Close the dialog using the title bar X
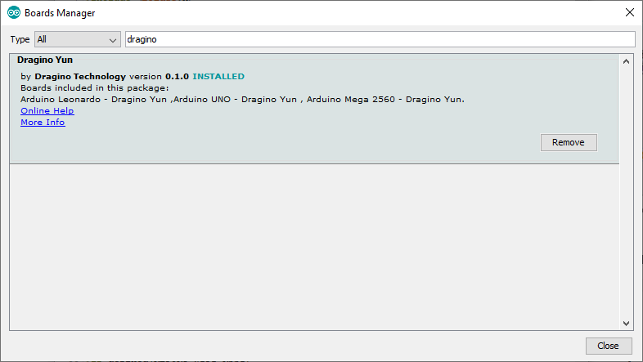This screenshot has width=643, height=362. point(630,12)
